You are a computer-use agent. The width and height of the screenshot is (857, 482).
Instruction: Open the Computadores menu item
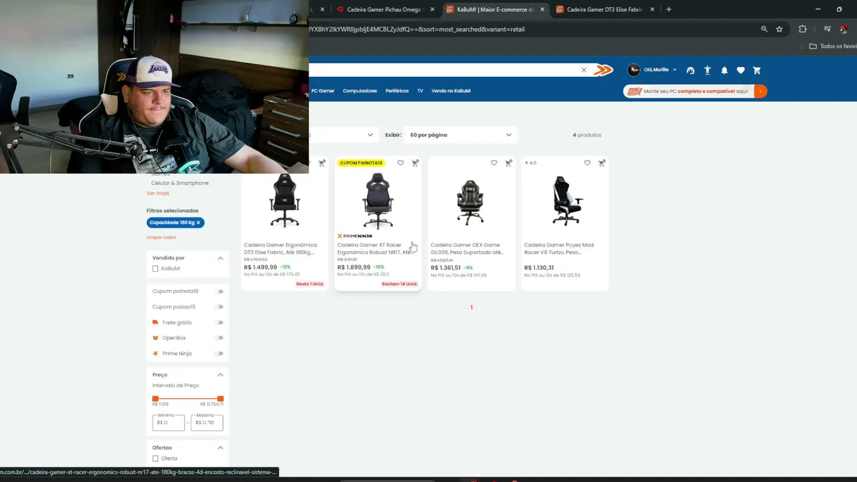click(360, 91)
